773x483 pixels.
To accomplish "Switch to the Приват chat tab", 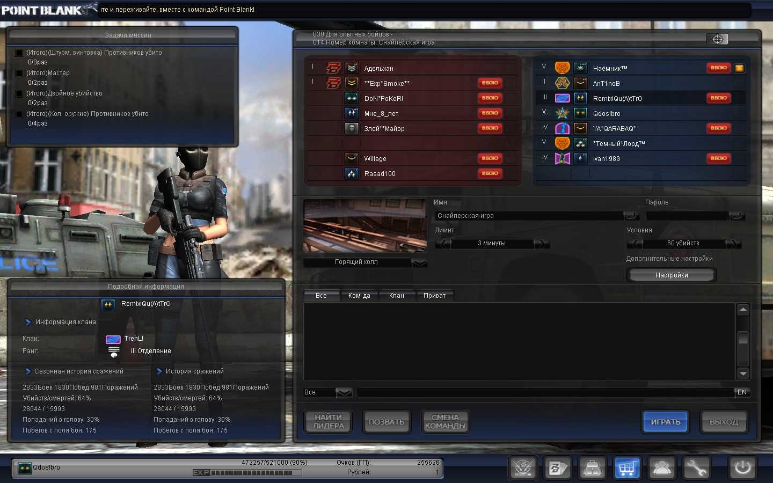I will pos(435,296).
